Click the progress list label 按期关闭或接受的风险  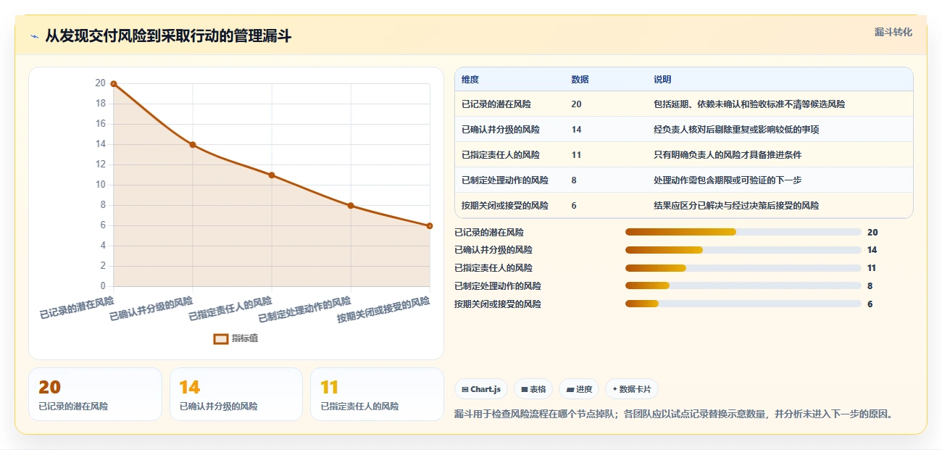[x=498, y=304]
